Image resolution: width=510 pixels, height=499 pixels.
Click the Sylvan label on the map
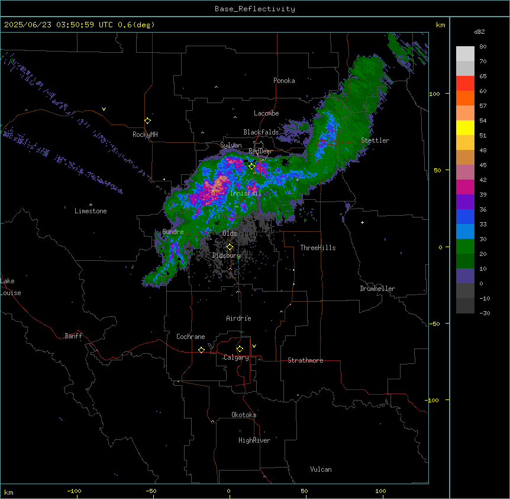coord(231,145)
